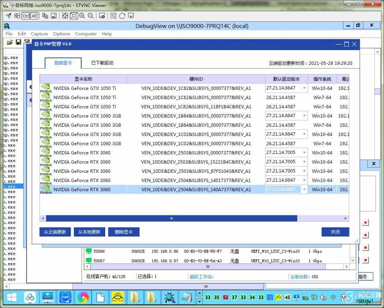Open the Baidu netdisk cloud icon on taskbar
This screenshot has width=384, height=308.
coord(30,298)
